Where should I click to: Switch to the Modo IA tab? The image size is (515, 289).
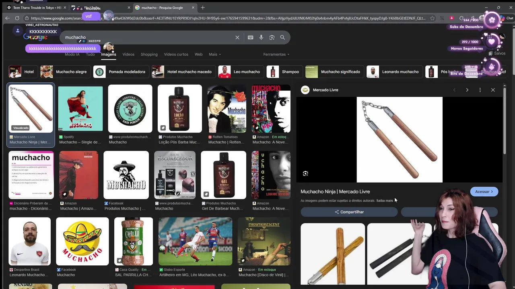click(72, 54)
